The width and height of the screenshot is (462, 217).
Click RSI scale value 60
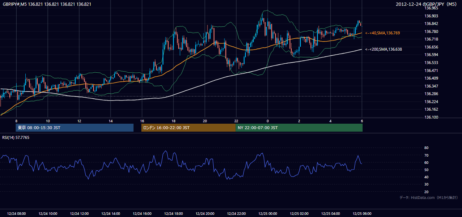pos(426,162)
